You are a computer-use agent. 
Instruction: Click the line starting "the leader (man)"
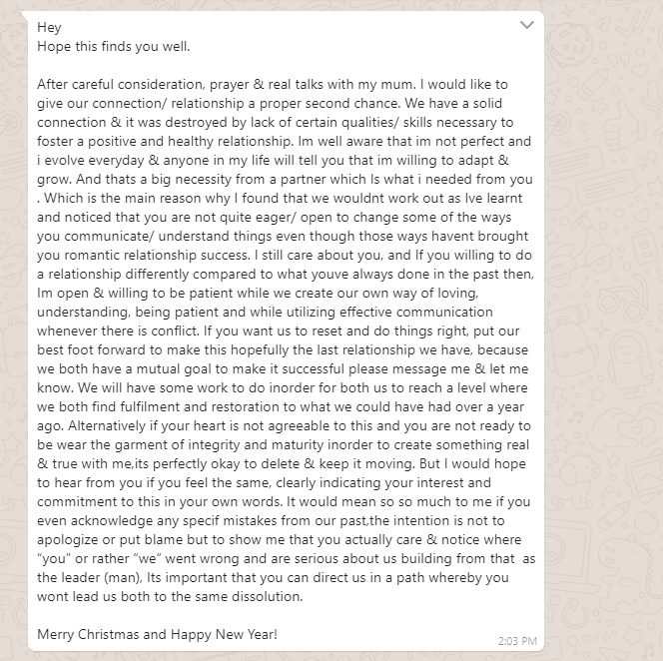(x=278, y=576)
